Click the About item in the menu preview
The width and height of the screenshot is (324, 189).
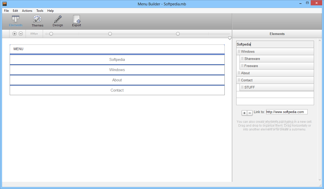[x=117, y=80]
